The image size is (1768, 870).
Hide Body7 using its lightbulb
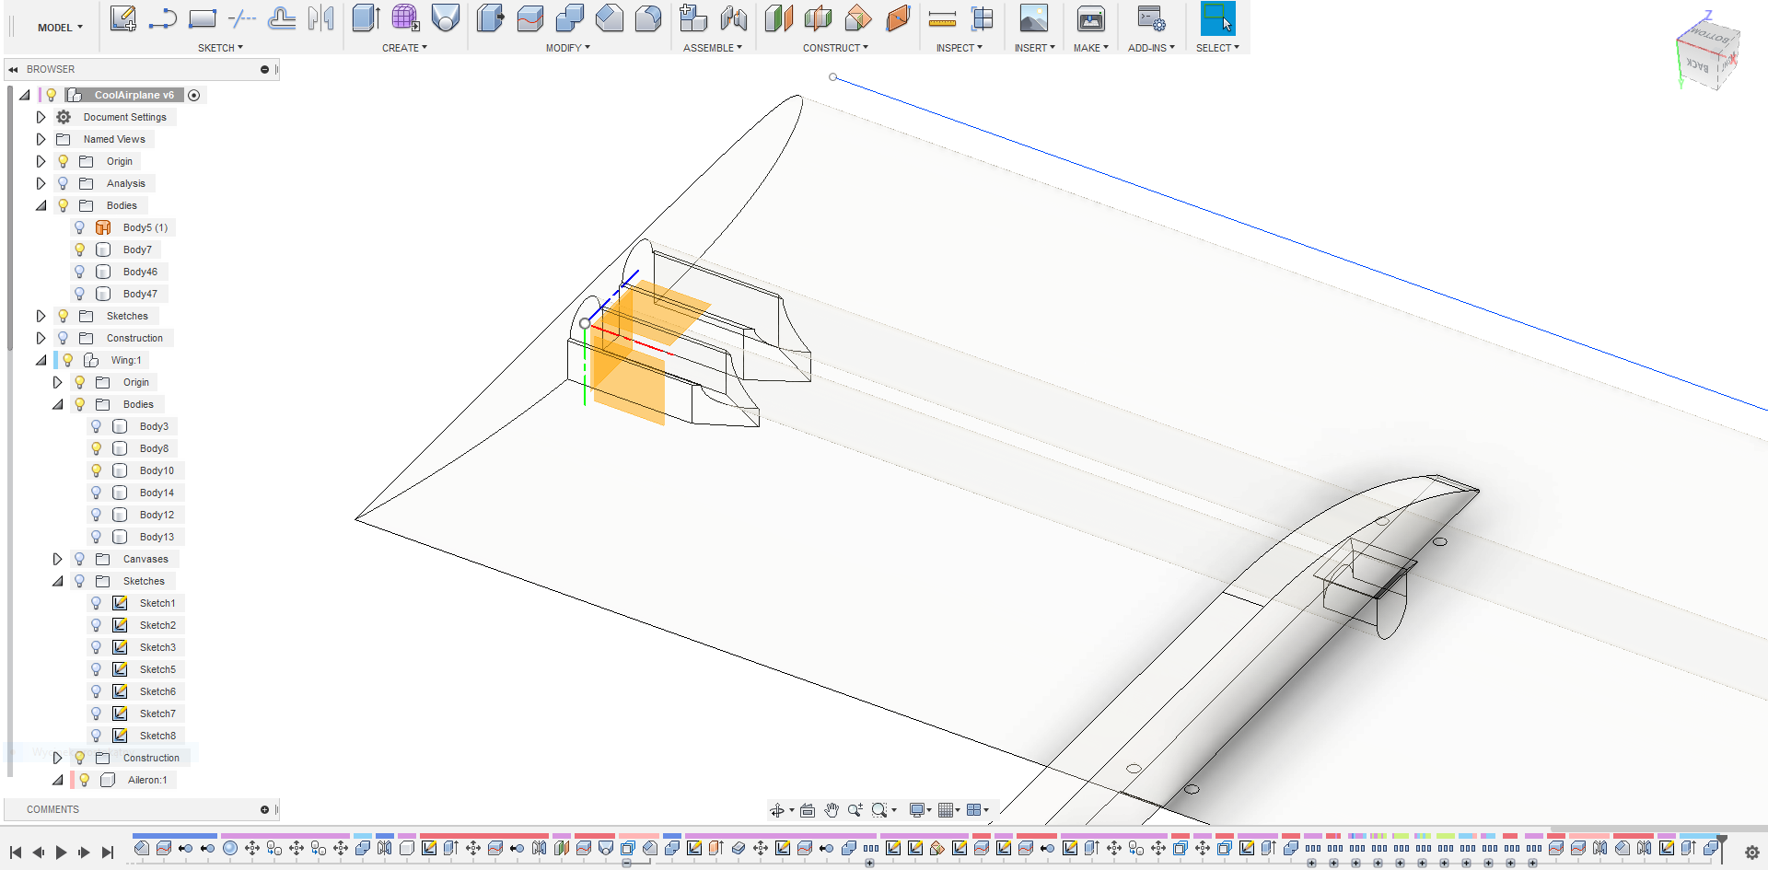(79, 249)
